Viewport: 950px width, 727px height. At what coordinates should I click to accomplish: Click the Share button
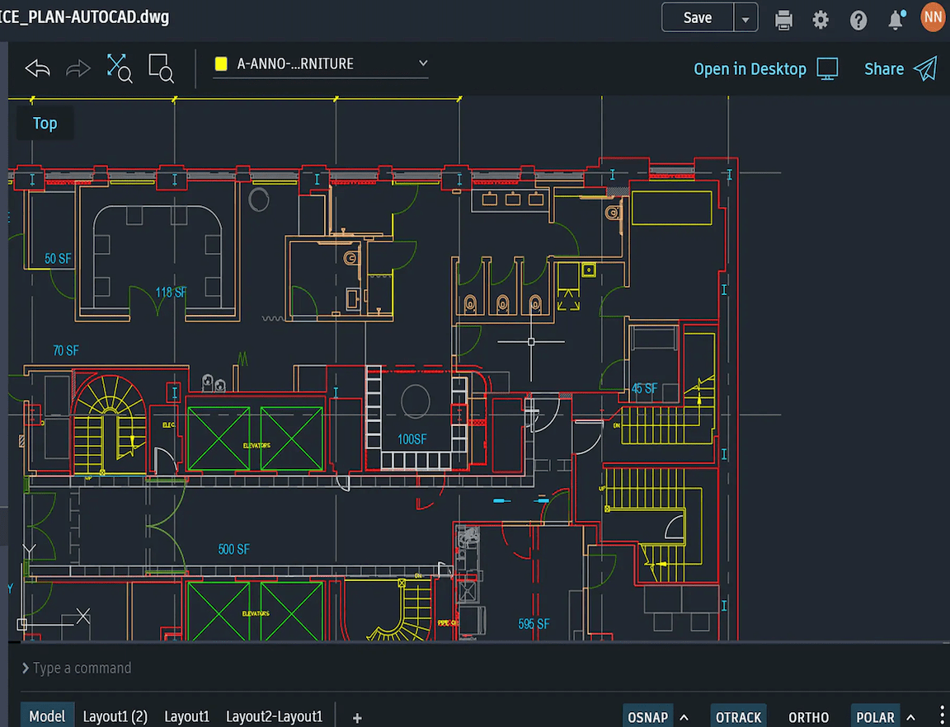click(x=884, y=68)
